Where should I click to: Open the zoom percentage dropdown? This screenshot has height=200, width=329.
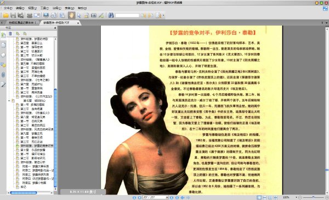tap(296, 197)
